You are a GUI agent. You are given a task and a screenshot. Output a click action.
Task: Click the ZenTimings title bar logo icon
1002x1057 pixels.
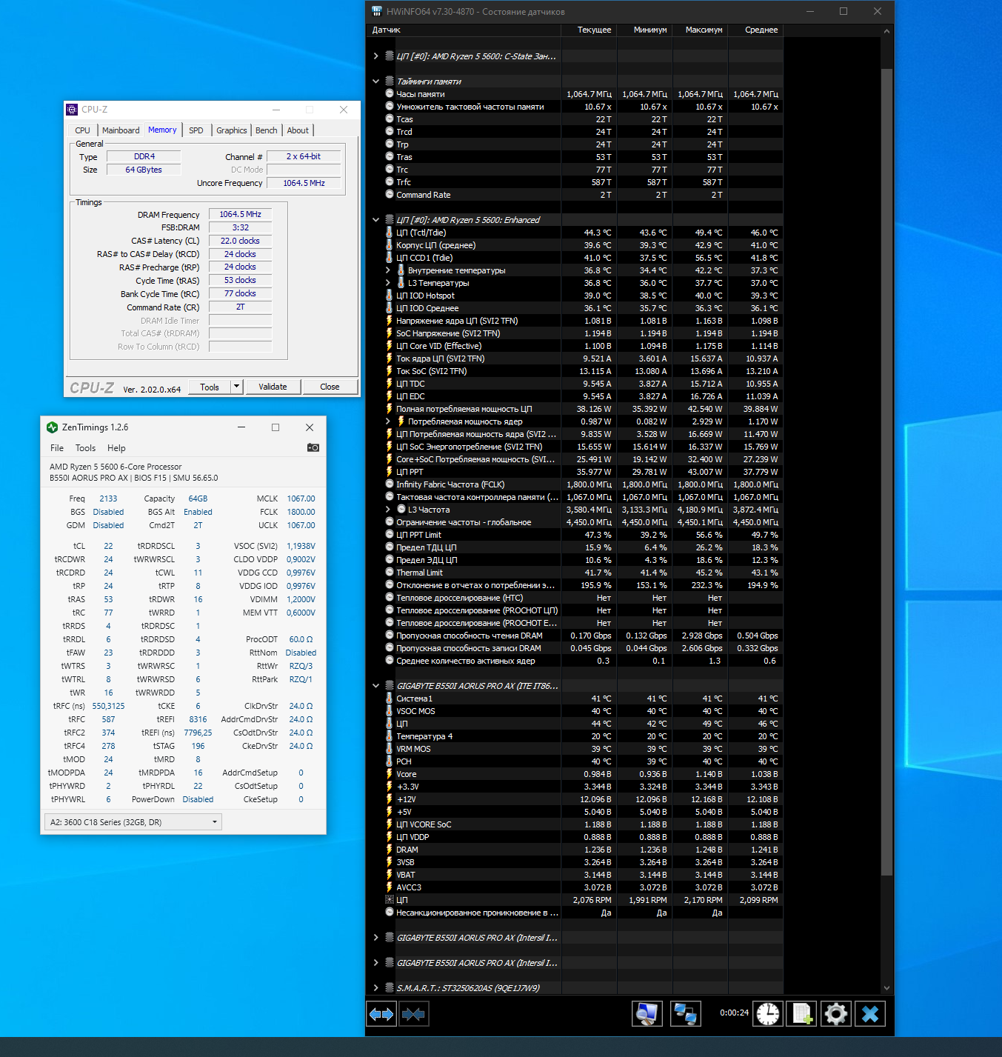click(52, 427)
